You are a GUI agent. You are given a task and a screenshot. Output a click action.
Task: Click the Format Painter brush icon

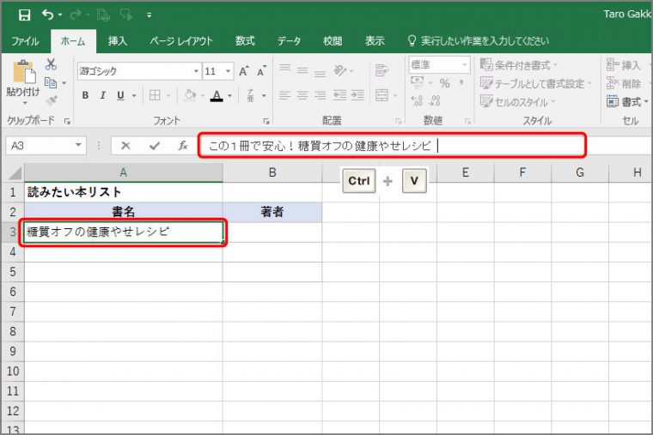click(52, 100)
